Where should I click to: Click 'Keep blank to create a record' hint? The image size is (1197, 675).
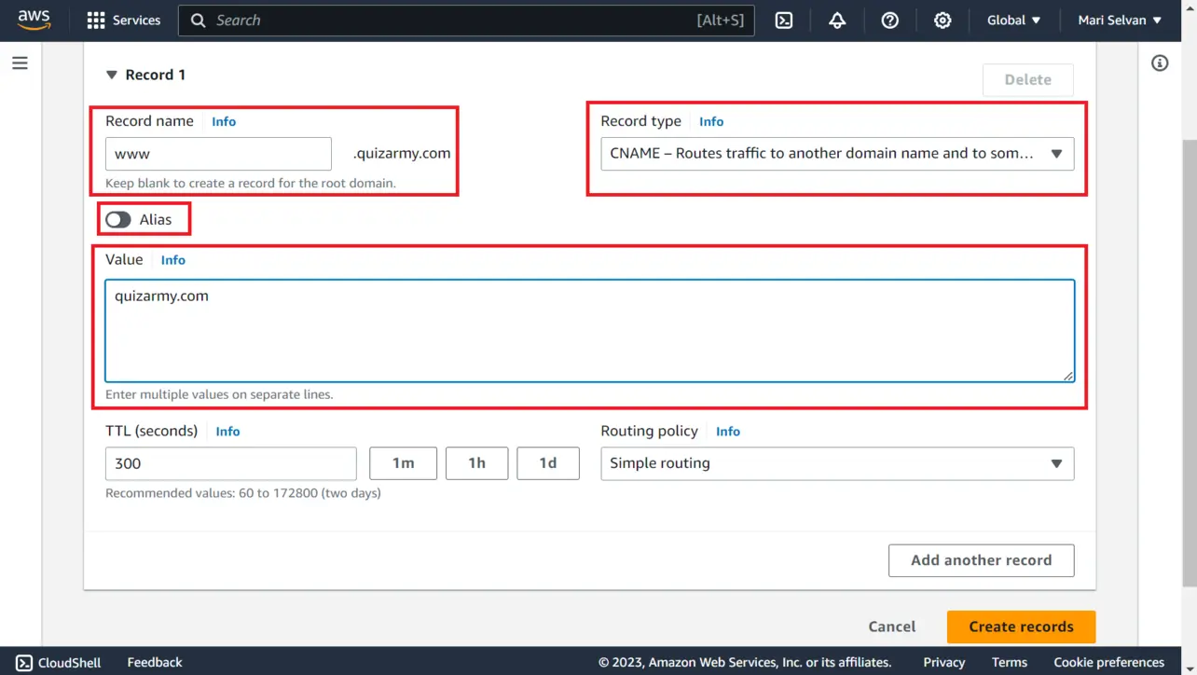click(x=251, y=184)
